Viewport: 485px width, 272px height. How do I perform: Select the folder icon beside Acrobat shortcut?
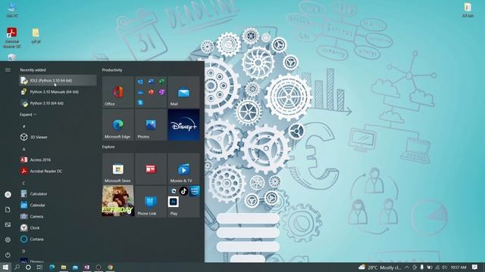36,36
